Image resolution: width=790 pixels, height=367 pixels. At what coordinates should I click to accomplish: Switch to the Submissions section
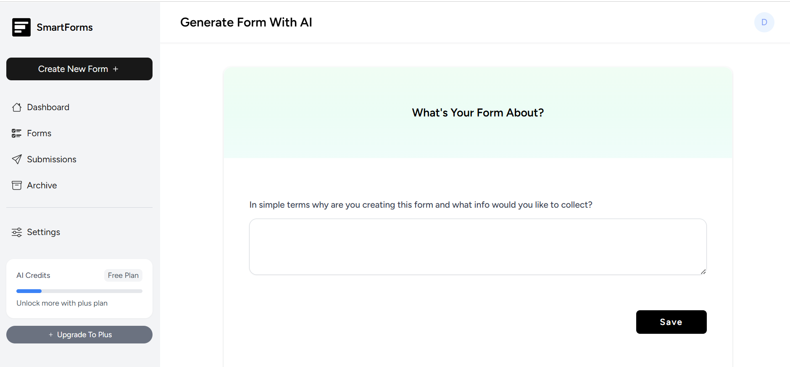click(52, 159)
